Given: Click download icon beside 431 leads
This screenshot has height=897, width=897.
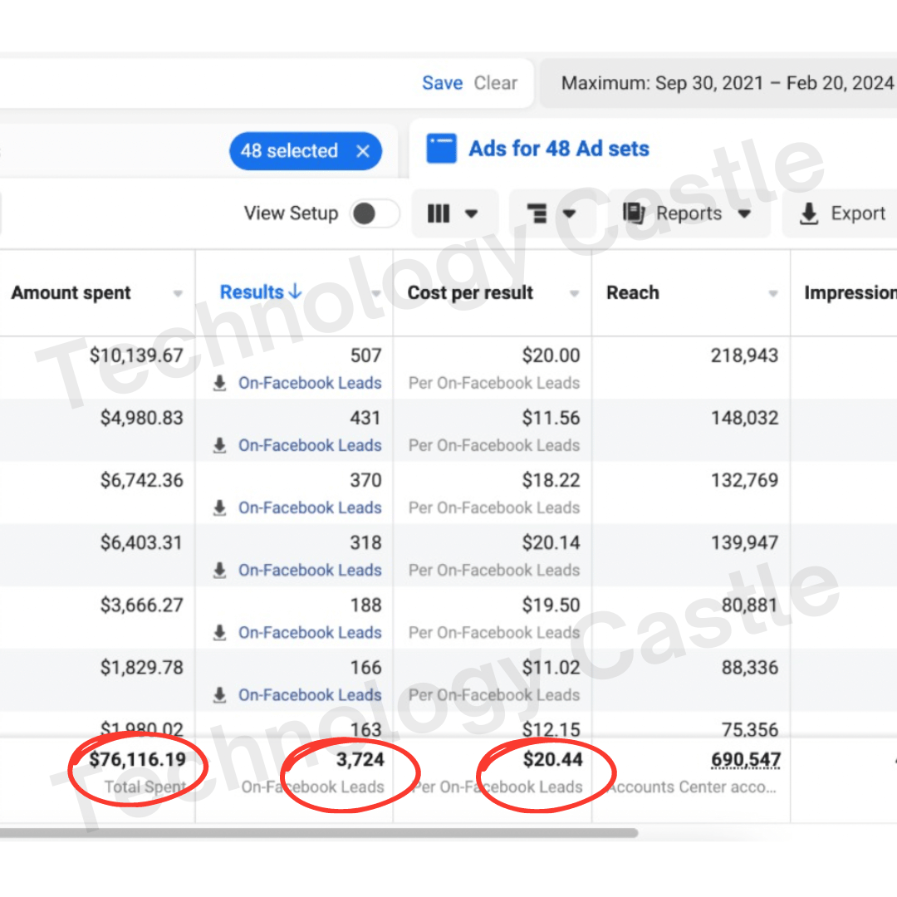Looking at the screenshot, I should (220, 446).
